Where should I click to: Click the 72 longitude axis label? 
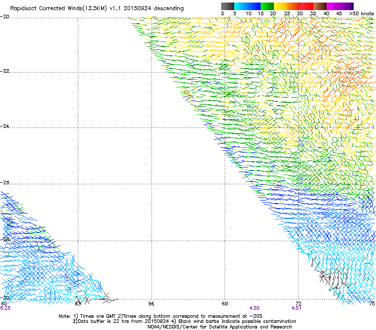pos(298,304)
